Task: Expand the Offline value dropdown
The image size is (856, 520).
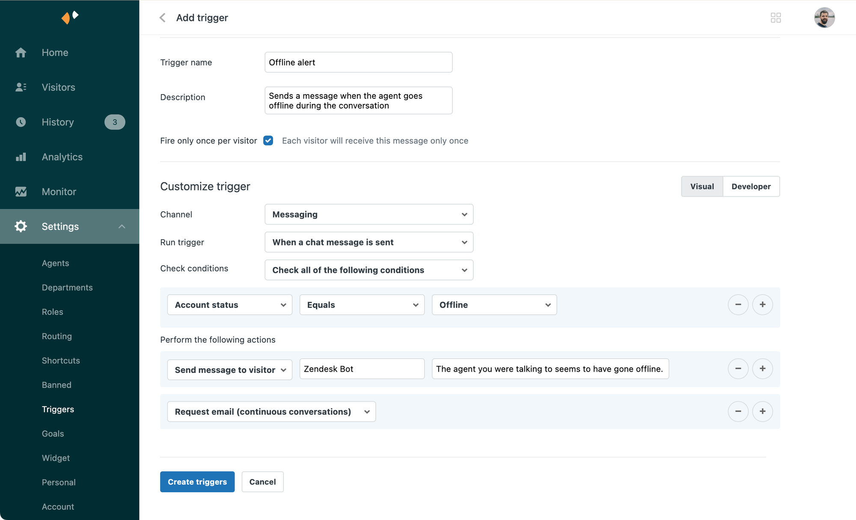Action: tap(494, 305)
